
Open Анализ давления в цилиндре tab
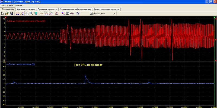click(x=106, y=9)
